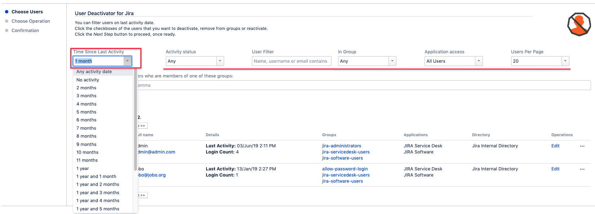Click the Groups column header
The width and height of the screenshot is (595, 214).
[x=329, y=135]
